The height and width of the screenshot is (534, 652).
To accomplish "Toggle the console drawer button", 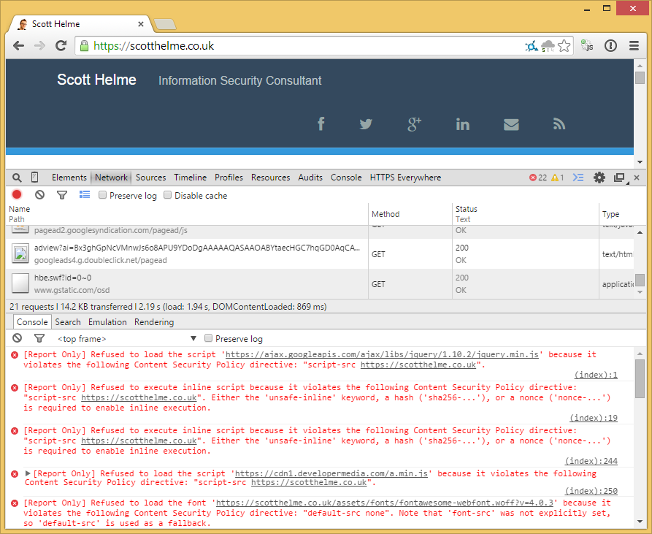I will [578, 178].
